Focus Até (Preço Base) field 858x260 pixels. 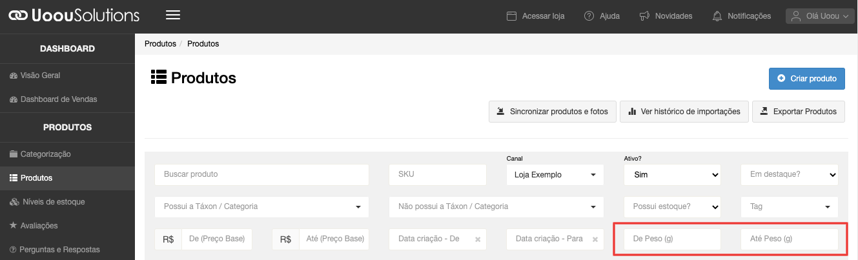pos(334,239)
